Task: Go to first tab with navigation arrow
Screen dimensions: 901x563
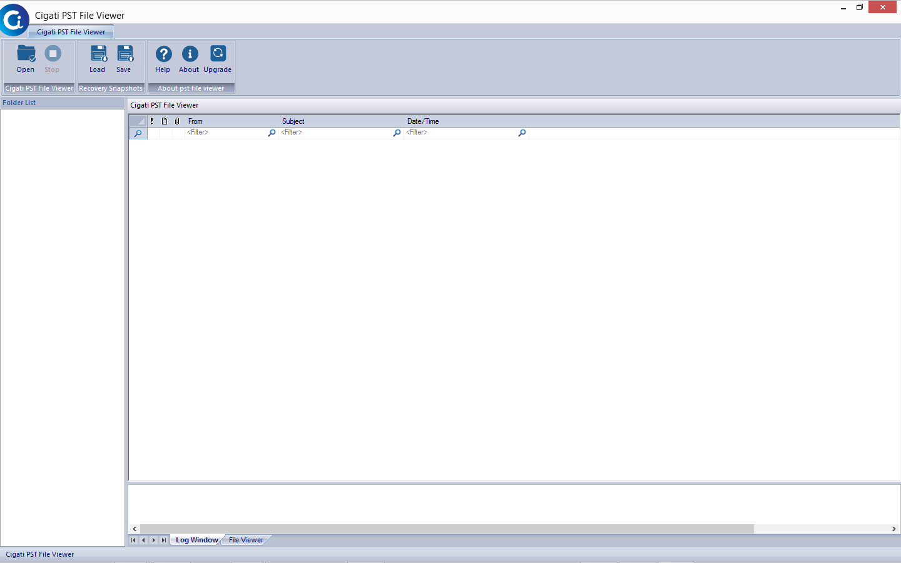Action: (133, 540)
